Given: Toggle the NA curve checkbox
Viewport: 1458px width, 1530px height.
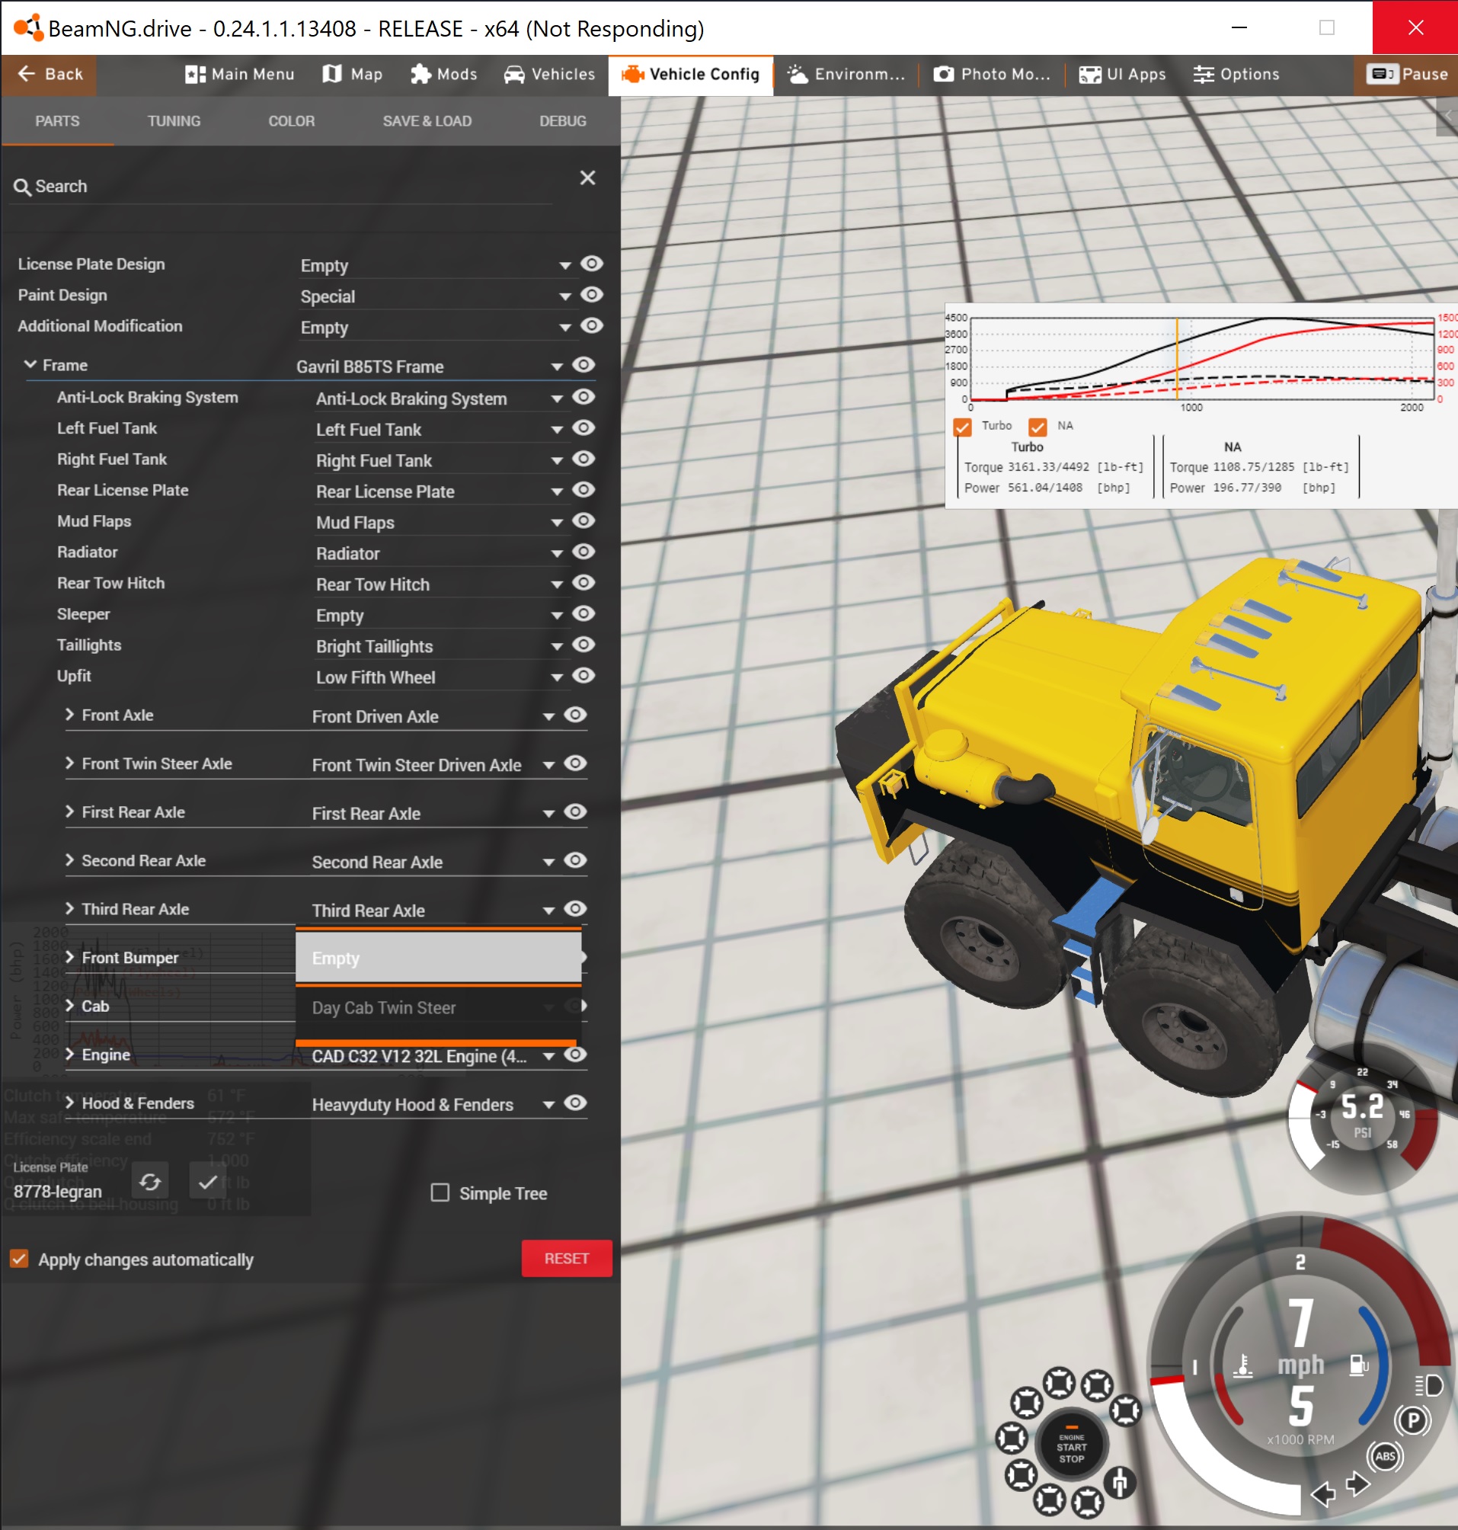Looking at the screenshot, I should (1038, 427).
